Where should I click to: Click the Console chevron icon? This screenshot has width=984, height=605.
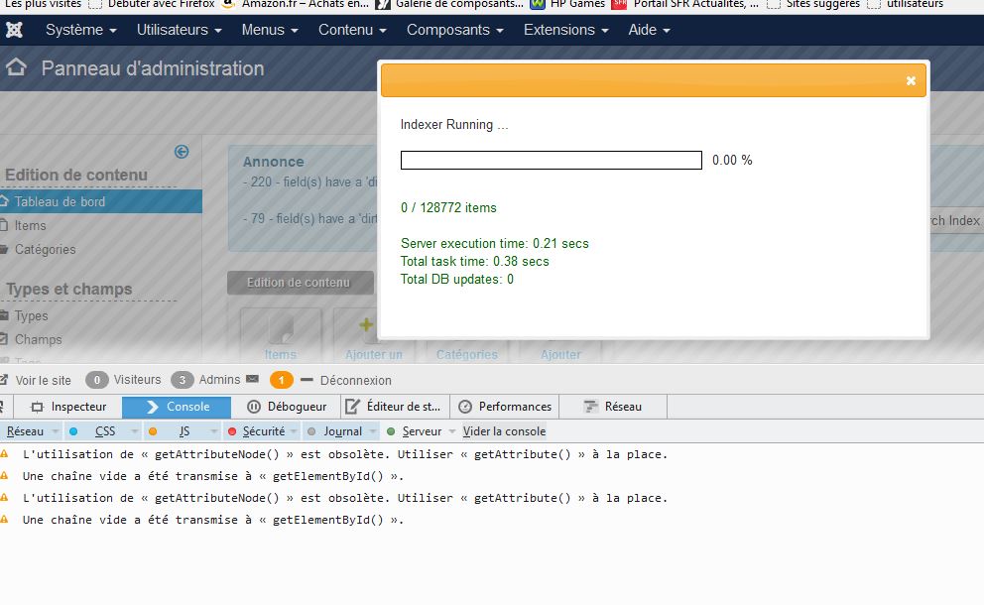pyautogui.click(x=152, y=407)
